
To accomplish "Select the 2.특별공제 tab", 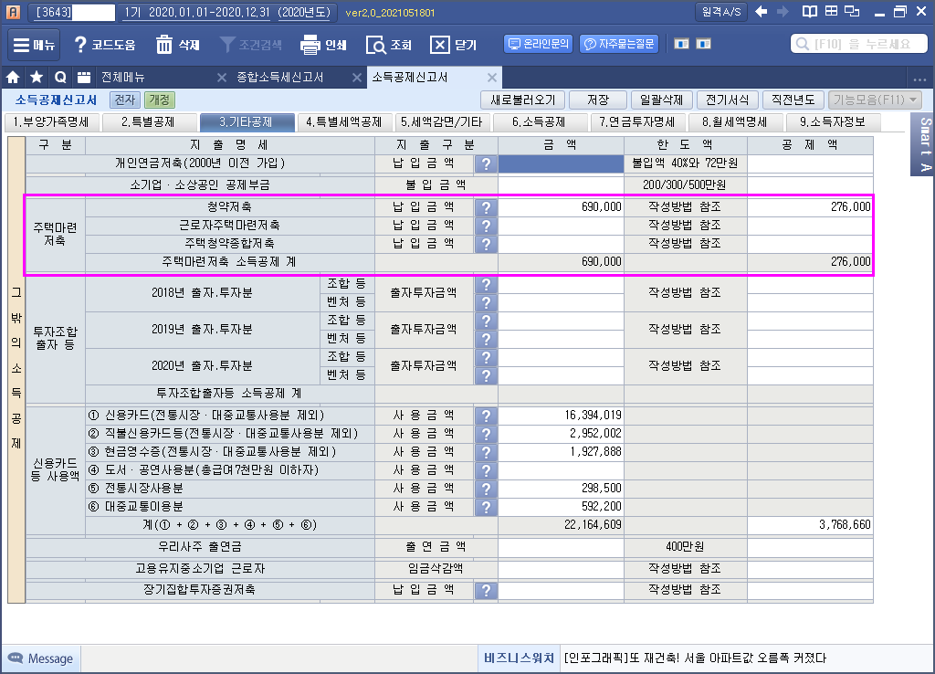I will [x=149, y=122].
